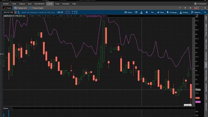This screenshot has height=117, width=208.
Task: Click the grey 29.32 price bubble on axis
Action: (x=198, y=90)
